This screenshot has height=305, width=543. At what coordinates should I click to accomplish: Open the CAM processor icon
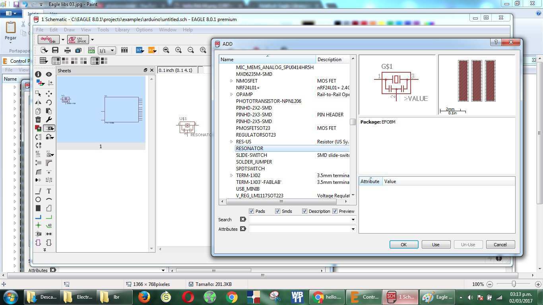78,50
